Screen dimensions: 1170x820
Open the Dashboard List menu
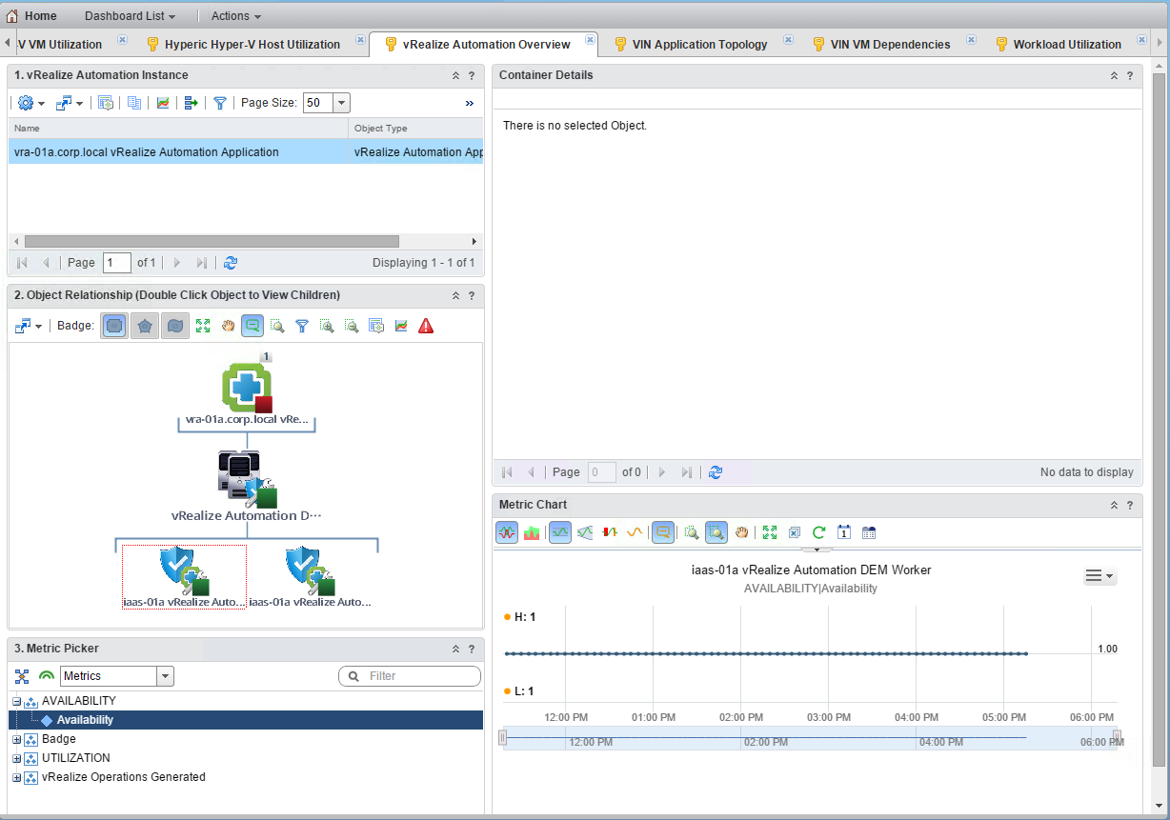(x=131, y=16)
